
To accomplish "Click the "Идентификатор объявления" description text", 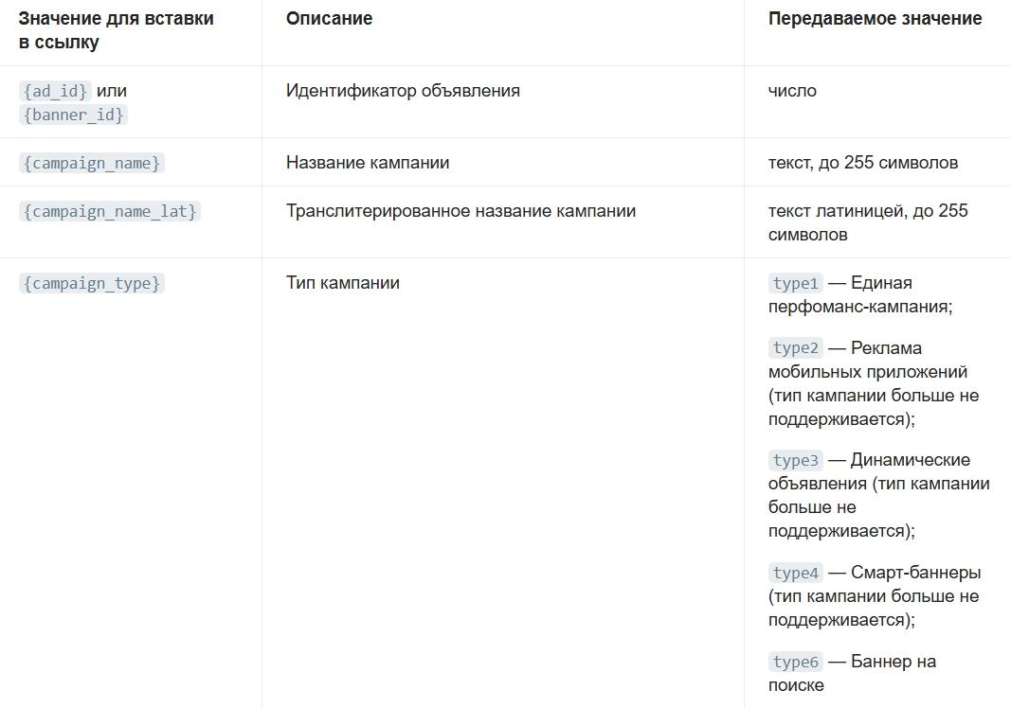I will click(403, 91).
